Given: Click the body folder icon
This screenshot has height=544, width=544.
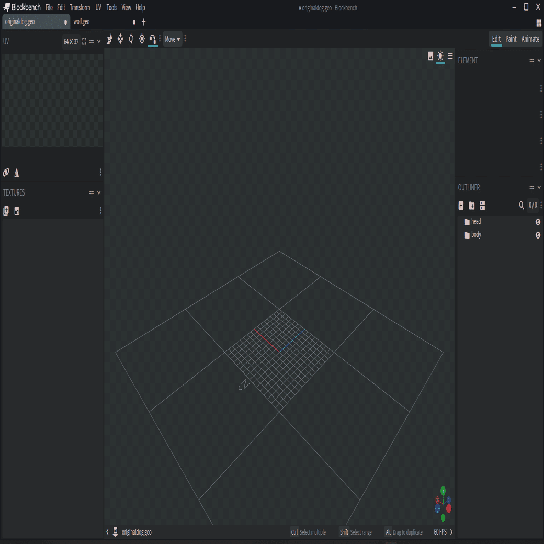Looking at the screenshot, I should click(x=467, y=235).
